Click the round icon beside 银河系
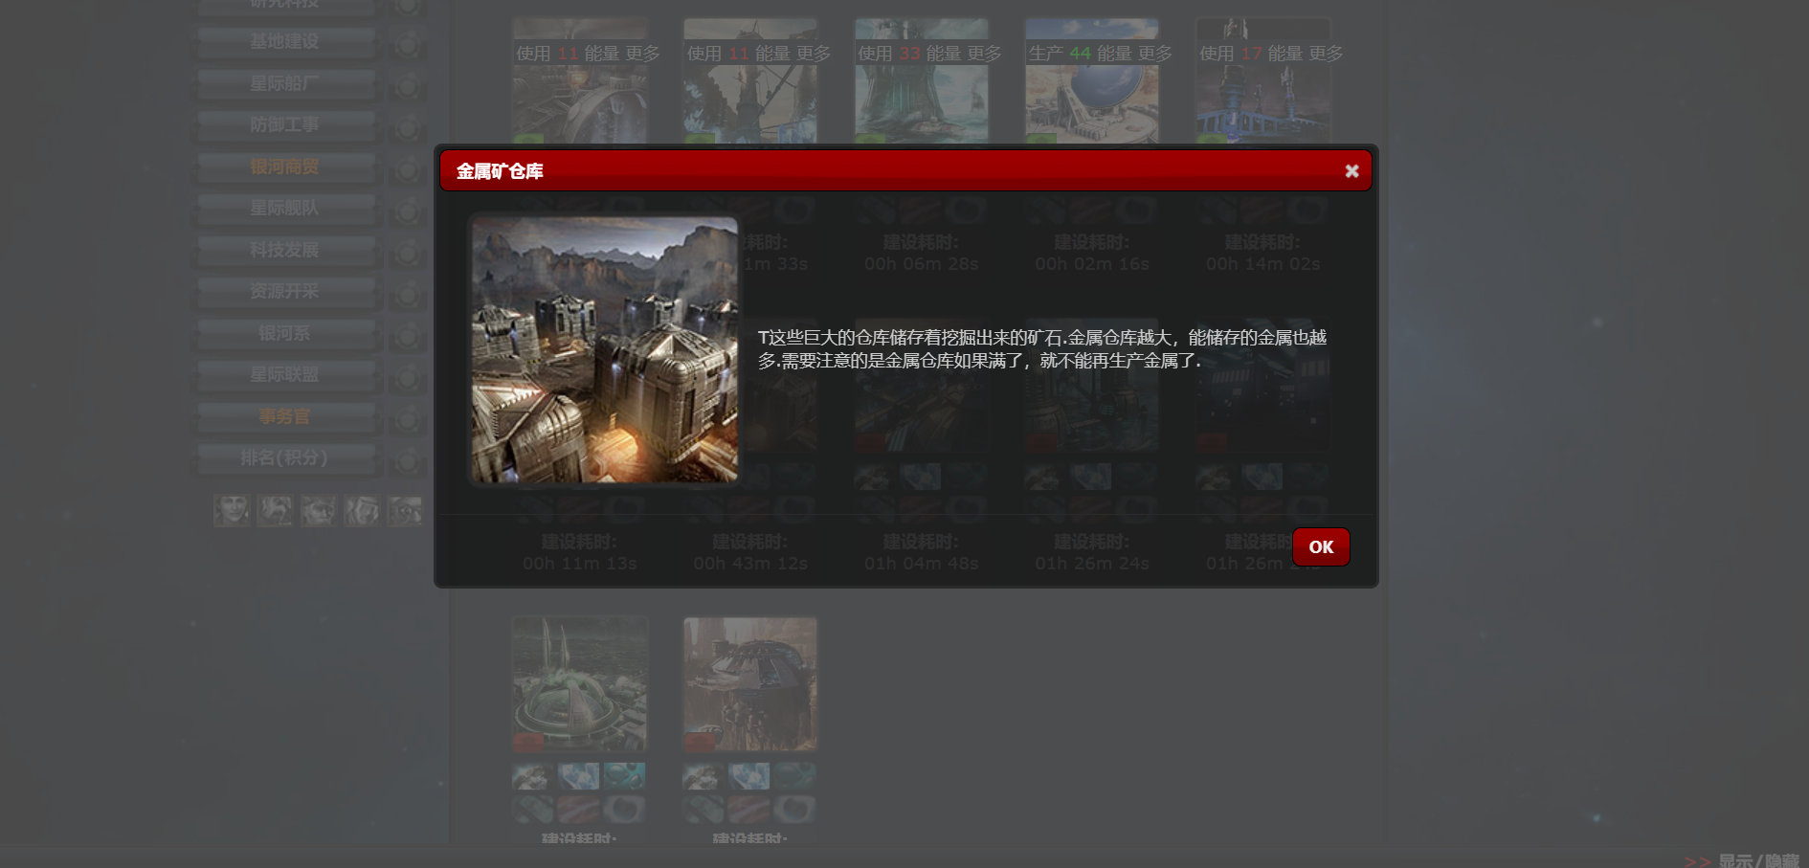The height and width of the screenshot is (868, 1809). 408,337
